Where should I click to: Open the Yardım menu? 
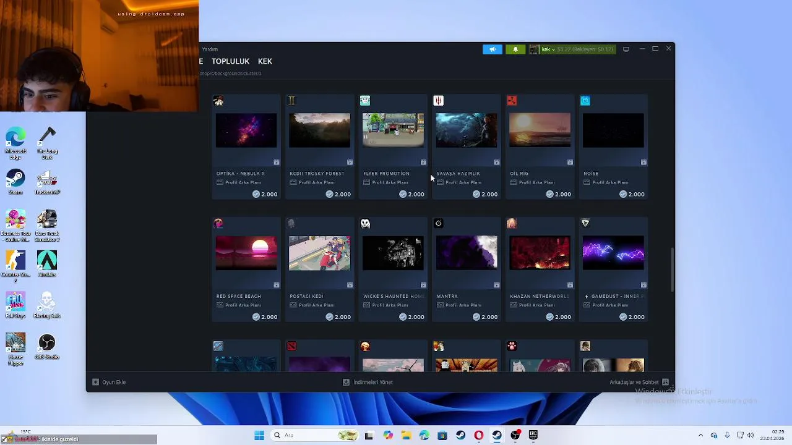(210, 49)
